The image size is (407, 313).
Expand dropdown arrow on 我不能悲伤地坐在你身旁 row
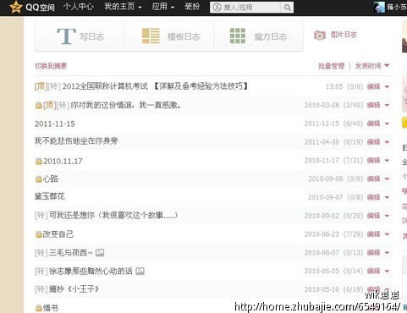coord(387,142)
